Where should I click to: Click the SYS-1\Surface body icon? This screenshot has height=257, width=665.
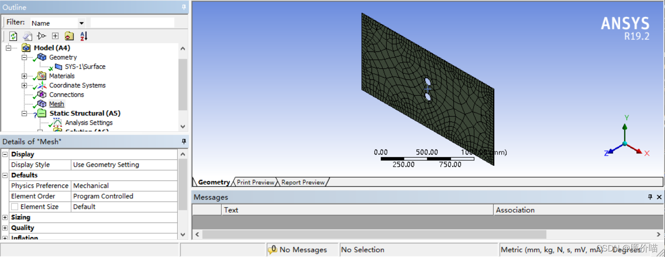click(58, 67)
